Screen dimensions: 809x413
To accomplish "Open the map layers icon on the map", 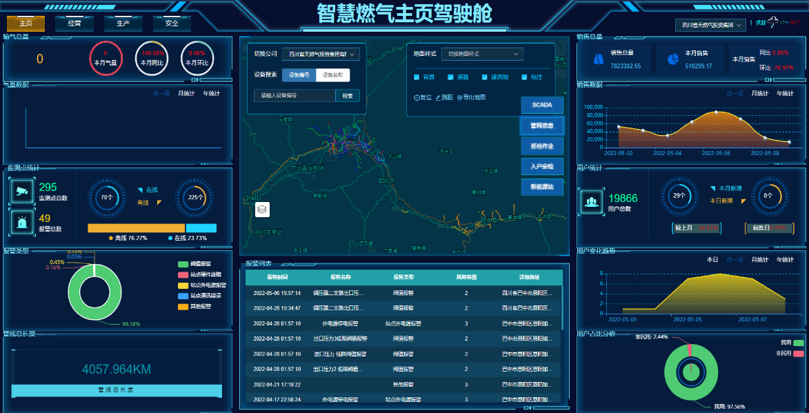I will coord(262,210).
